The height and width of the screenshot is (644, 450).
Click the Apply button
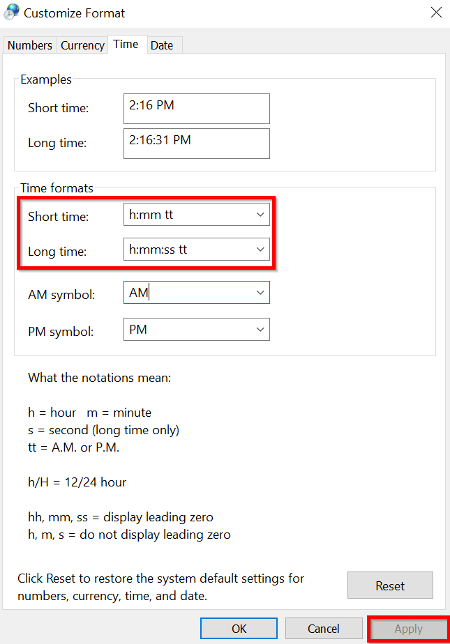(408, 629)
